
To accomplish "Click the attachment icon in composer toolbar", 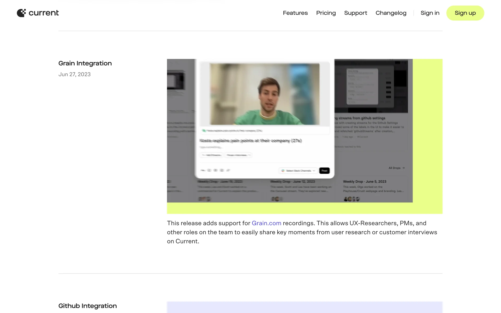I will (x=228, y=170).
